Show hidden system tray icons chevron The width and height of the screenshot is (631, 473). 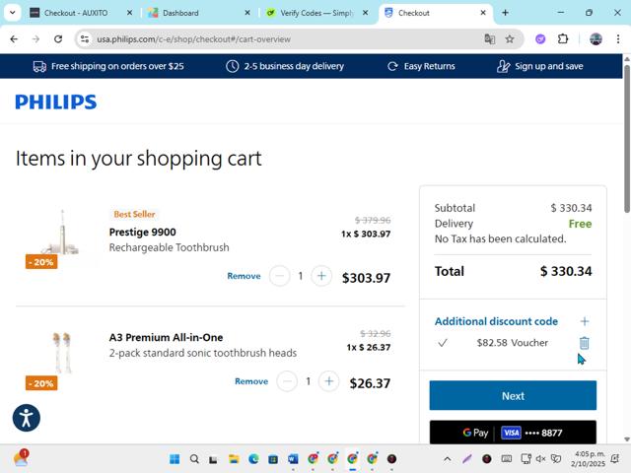coord(447,459)
